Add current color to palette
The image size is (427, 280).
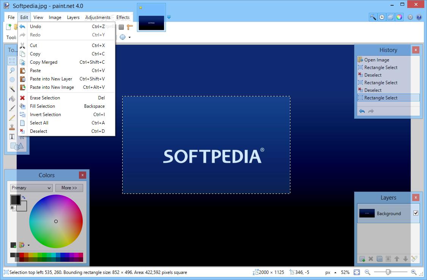[x=13, y=245]
